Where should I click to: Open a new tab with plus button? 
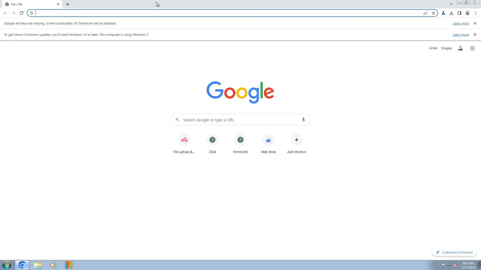68,4
